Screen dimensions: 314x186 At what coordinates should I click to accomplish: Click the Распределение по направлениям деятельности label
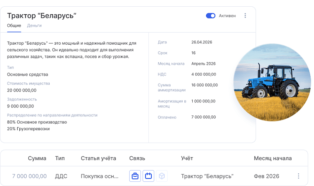click(x=52, y=115)
